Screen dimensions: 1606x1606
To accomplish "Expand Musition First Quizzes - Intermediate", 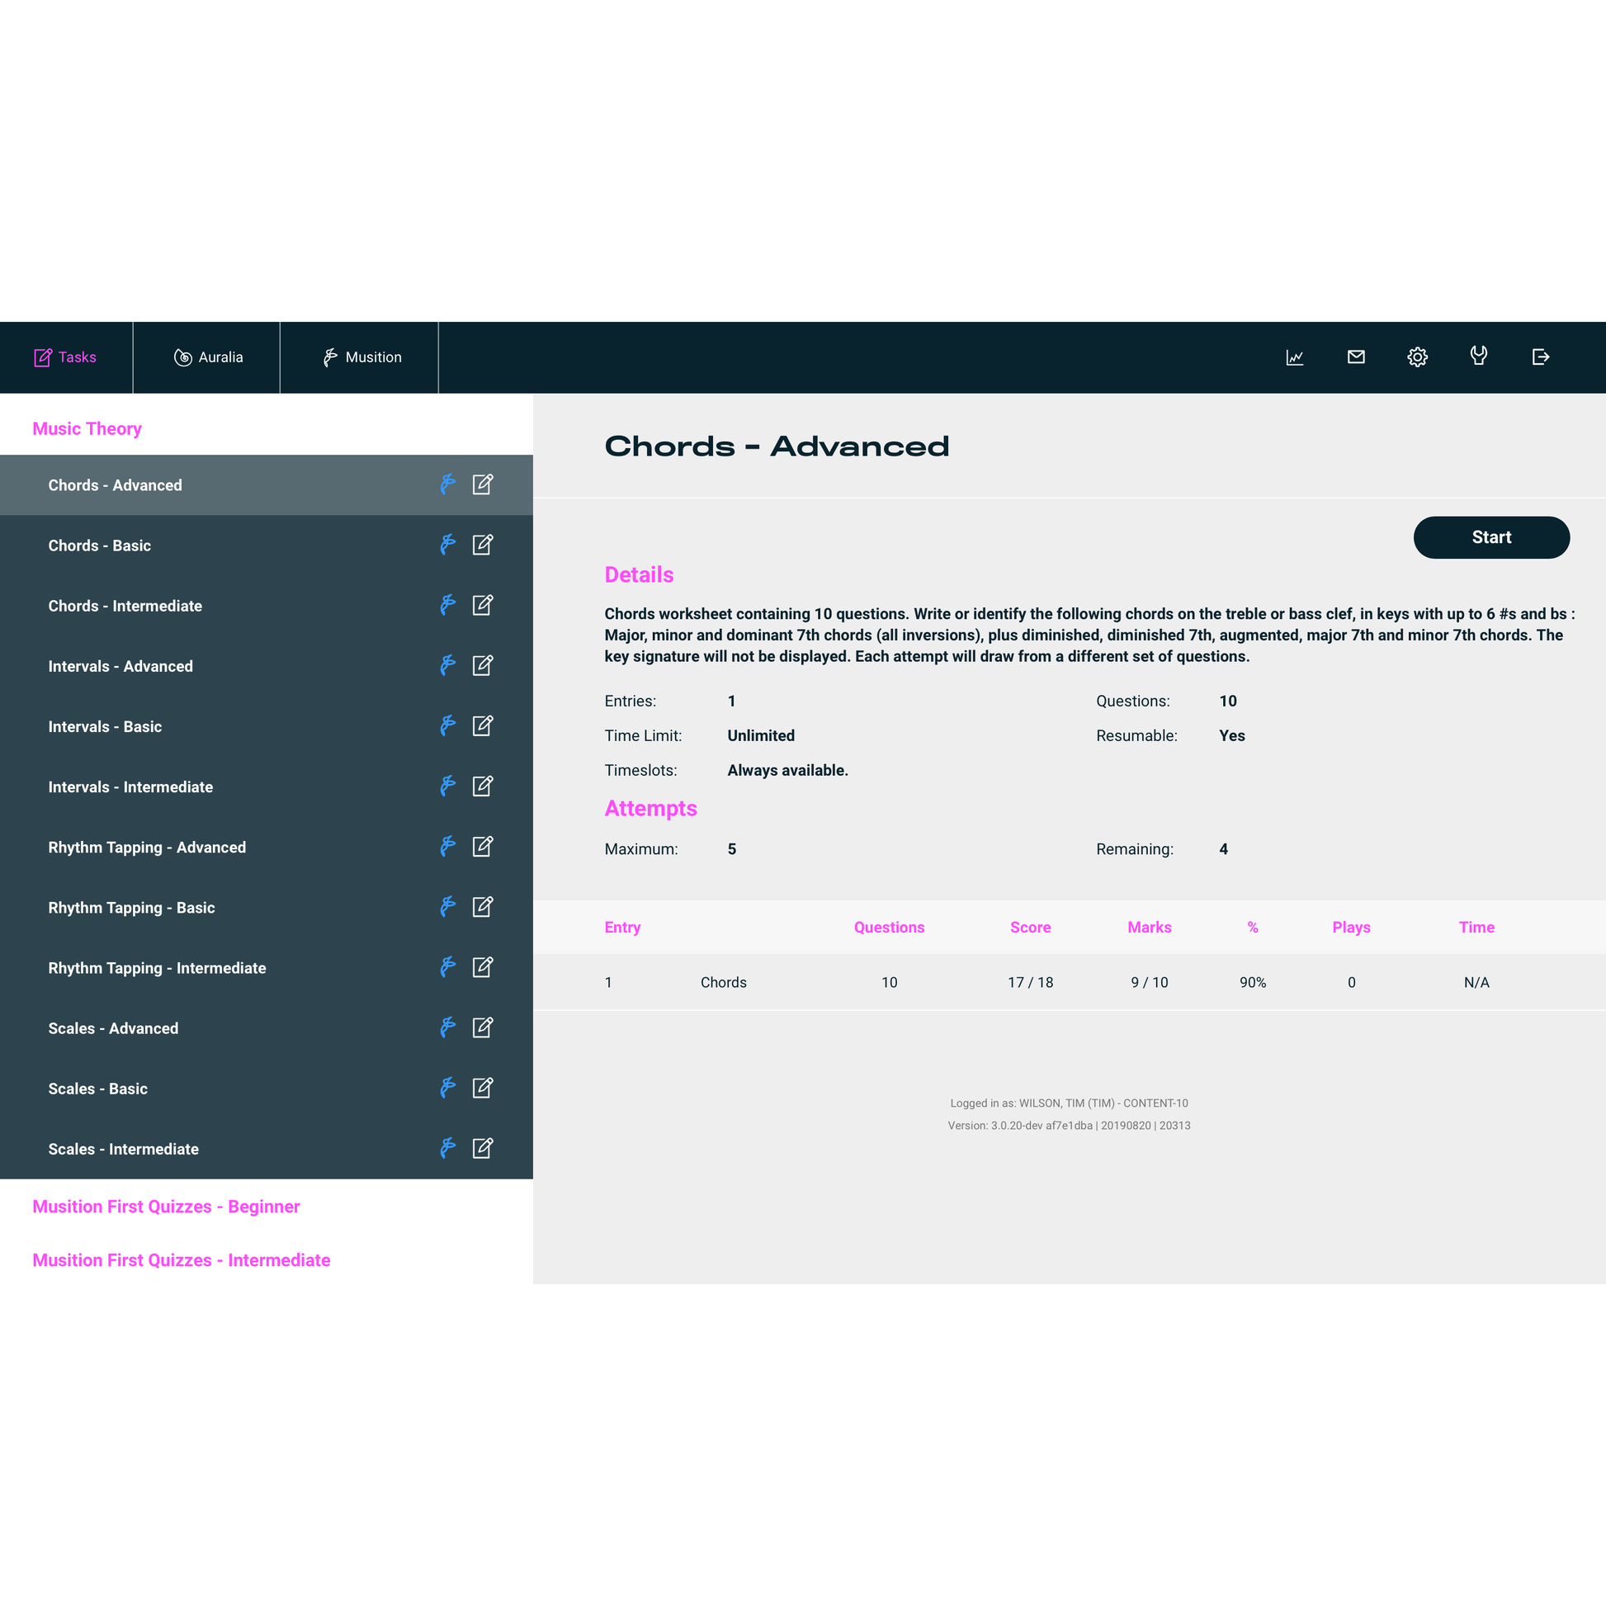I will [182, 1260].
